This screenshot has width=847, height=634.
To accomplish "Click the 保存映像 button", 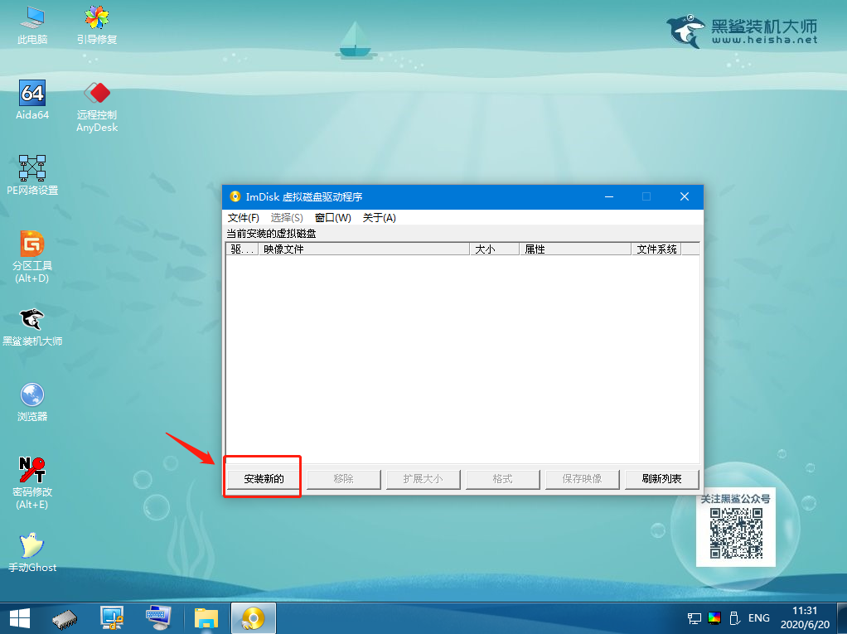I will (x=582, y=479).
